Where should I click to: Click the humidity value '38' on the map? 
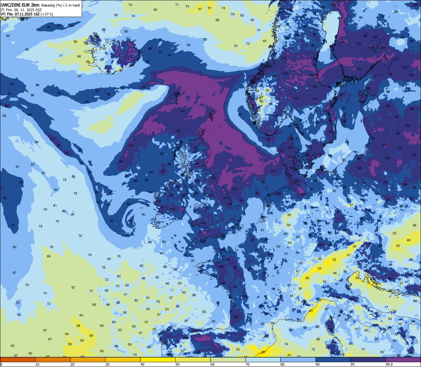click(x=354, y=247)
